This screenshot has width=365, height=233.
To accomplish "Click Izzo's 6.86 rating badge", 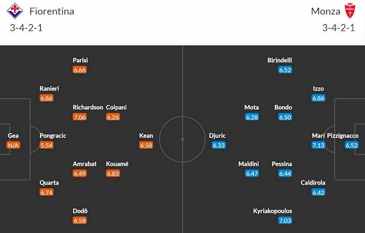I will (x=318, y=98).
